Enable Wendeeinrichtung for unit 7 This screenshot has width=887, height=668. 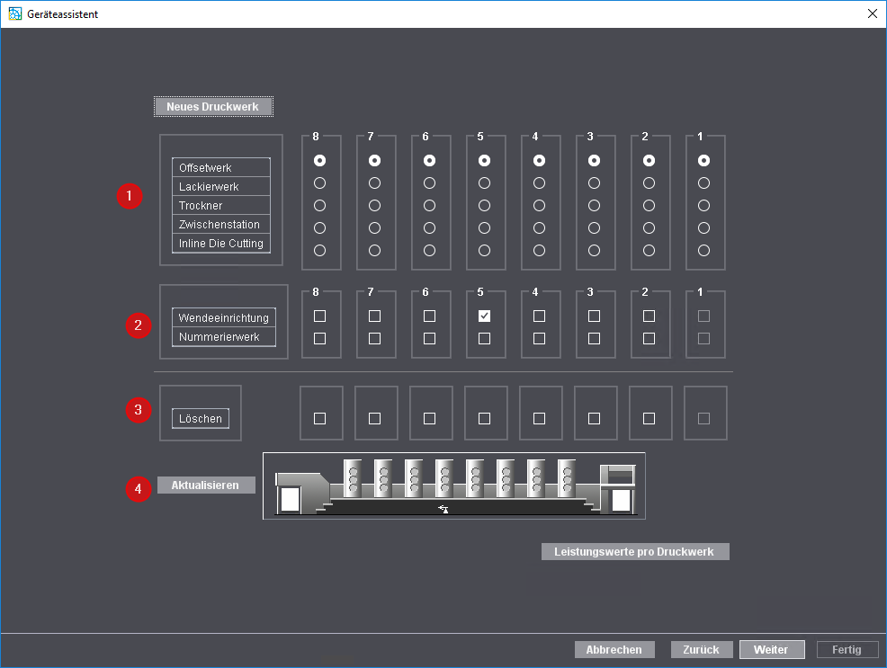pos(374,316)
